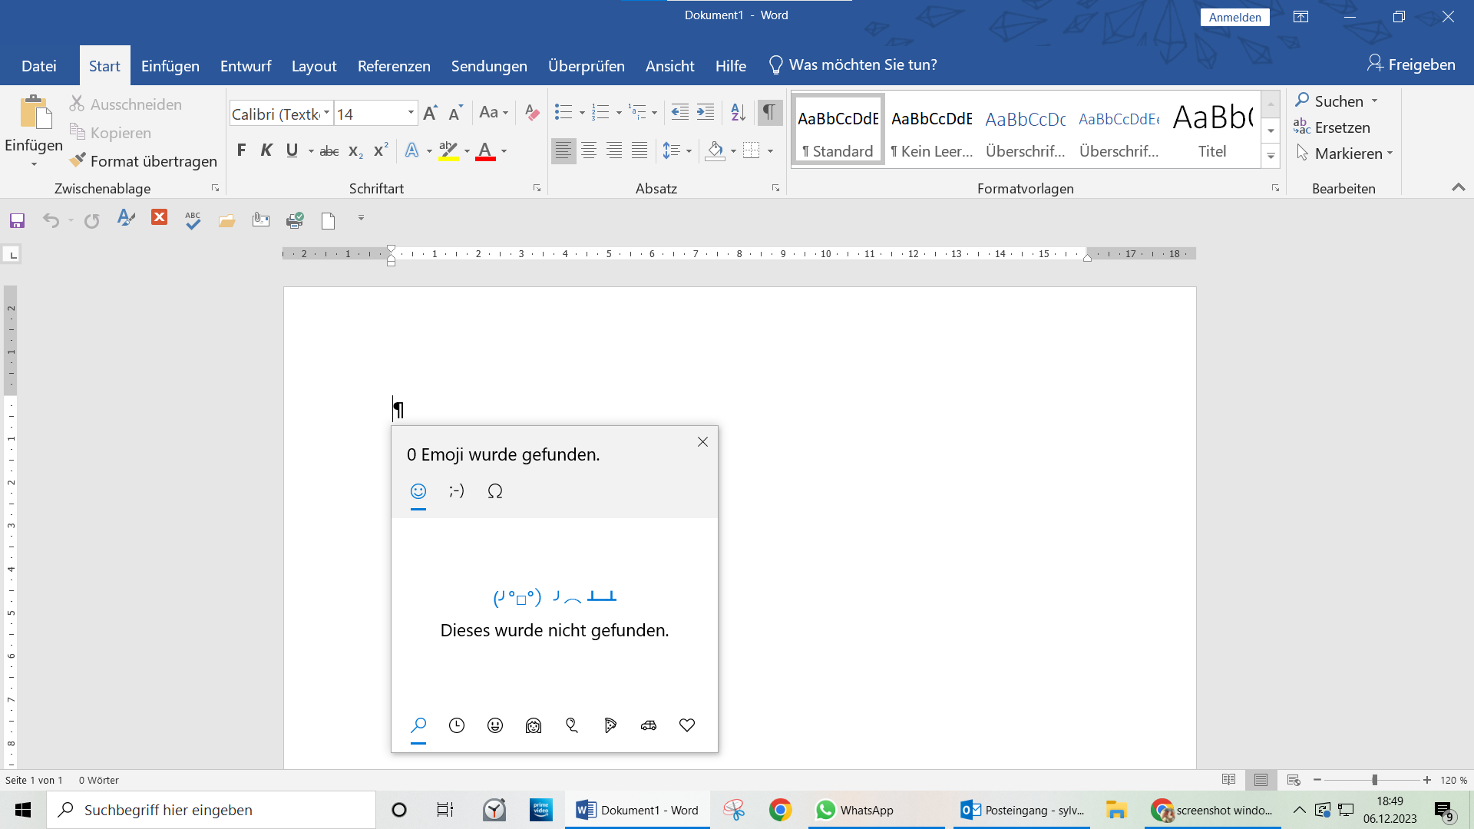Open the Einfügen ribbon tab
The image size is (1474, 829).
(170, 66)
